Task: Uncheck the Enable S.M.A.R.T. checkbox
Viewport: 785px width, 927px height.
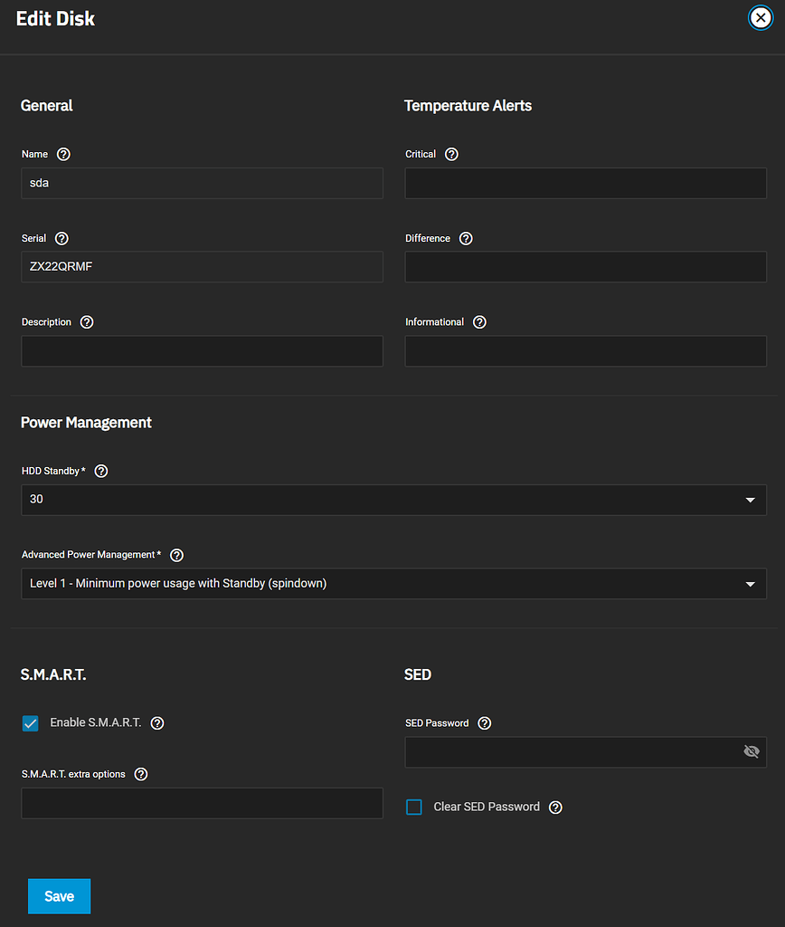Action: coord(31,723)
